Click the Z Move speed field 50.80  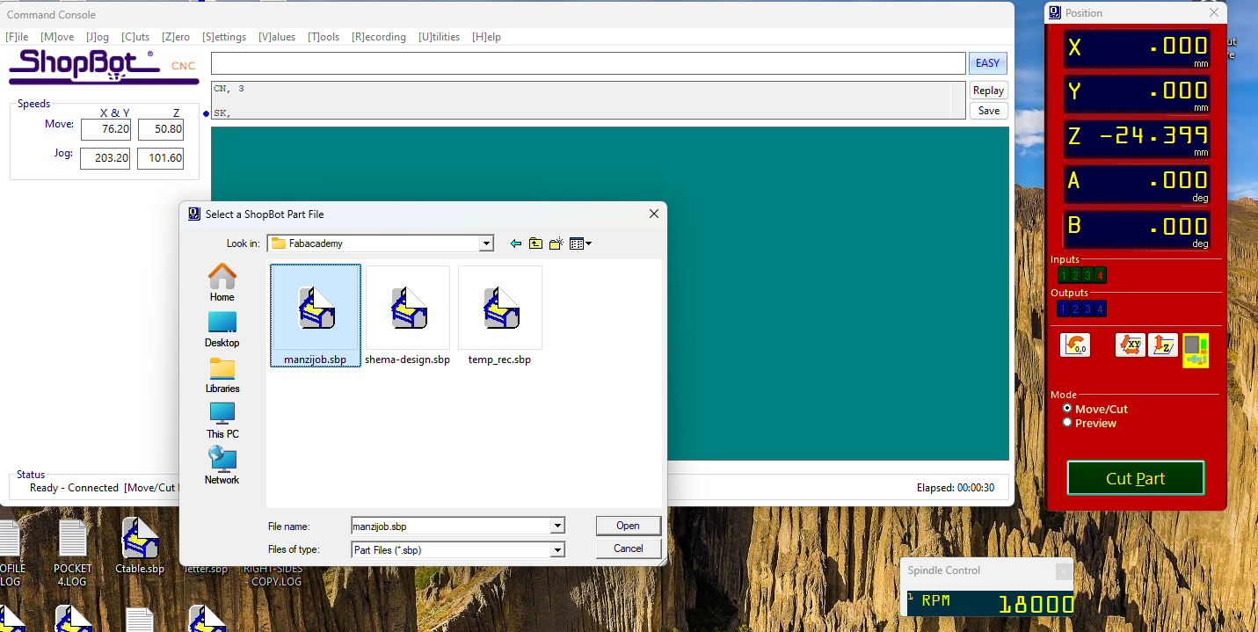click(159, 129)
